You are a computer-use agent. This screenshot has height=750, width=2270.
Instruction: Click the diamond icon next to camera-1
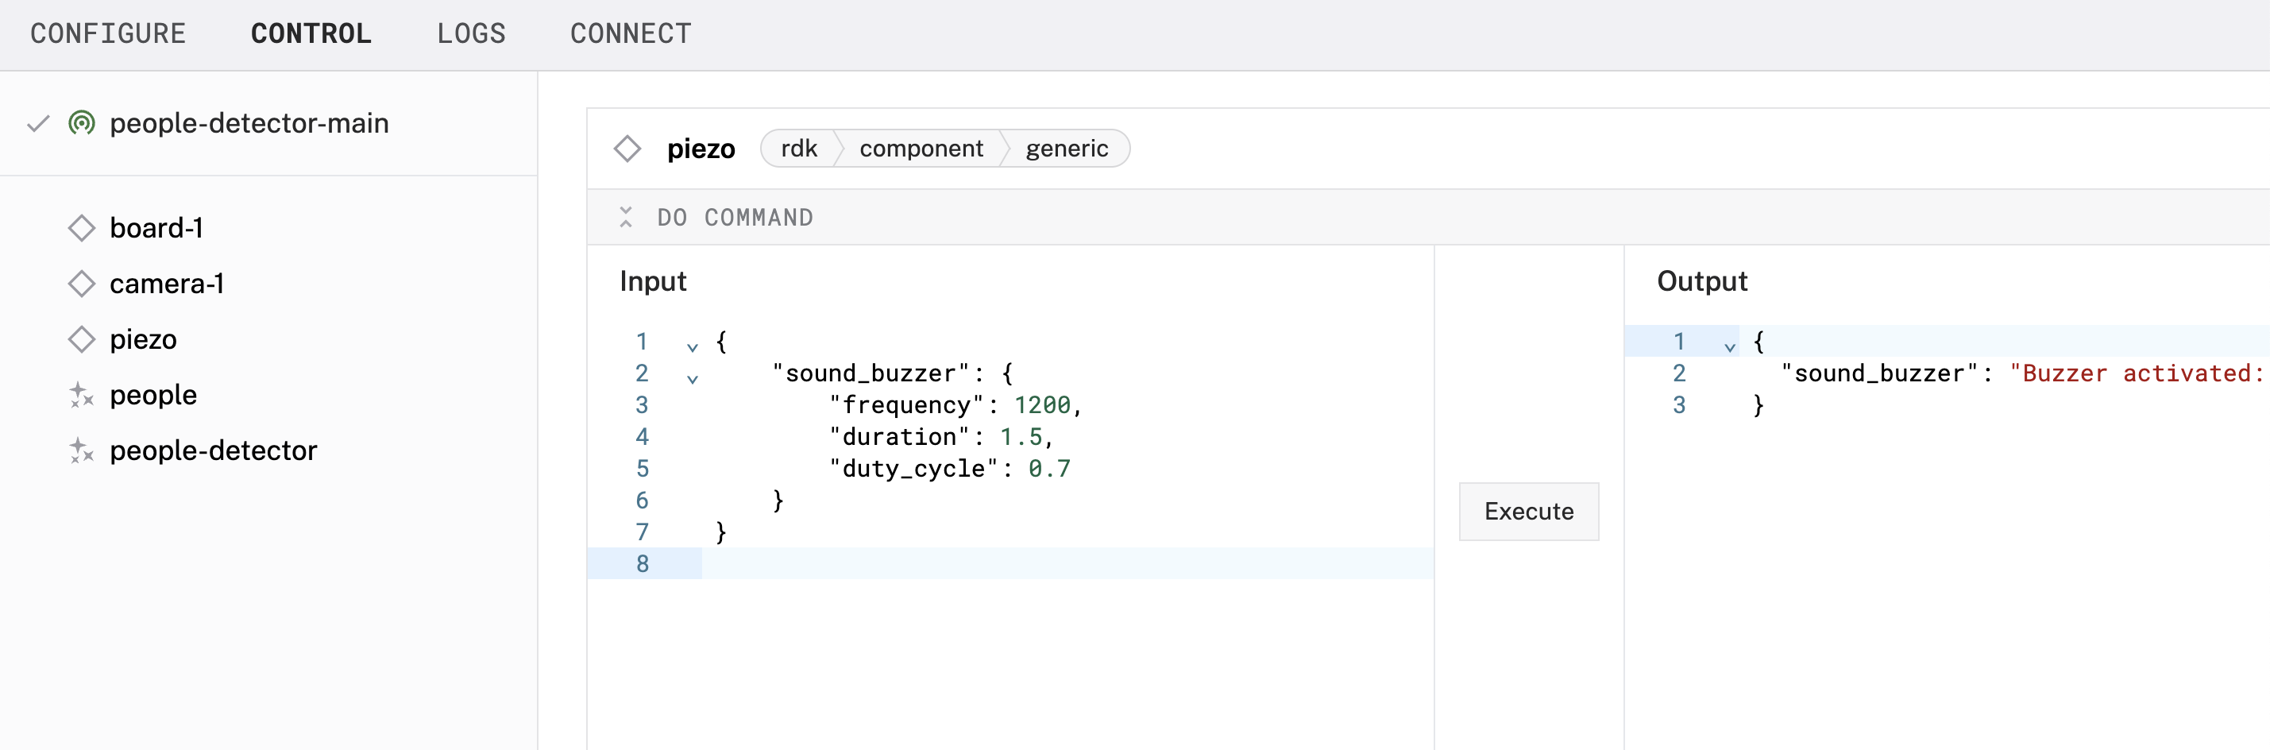(x=82, y=284)
